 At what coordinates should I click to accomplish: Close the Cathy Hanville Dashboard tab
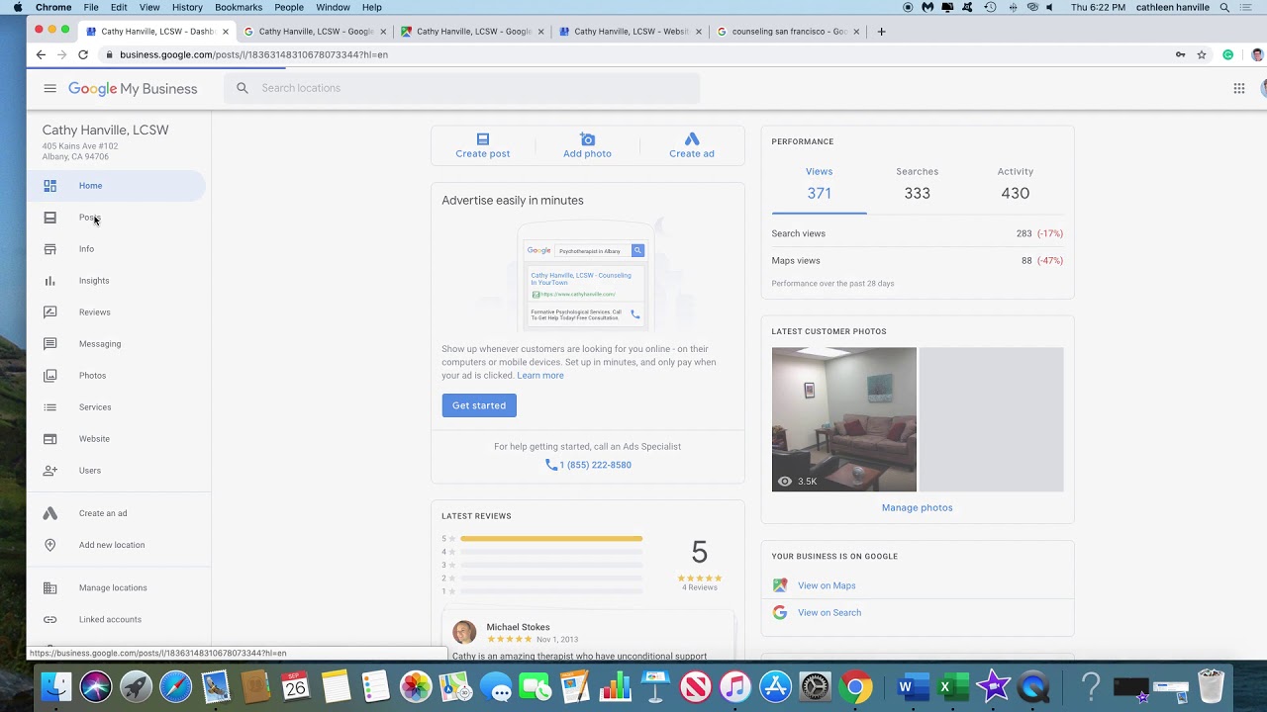tap(226, 32)
